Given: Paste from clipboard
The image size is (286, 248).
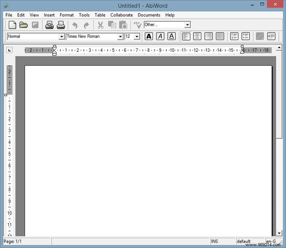Looking at the screenshot, I should [x=123, y=25].
